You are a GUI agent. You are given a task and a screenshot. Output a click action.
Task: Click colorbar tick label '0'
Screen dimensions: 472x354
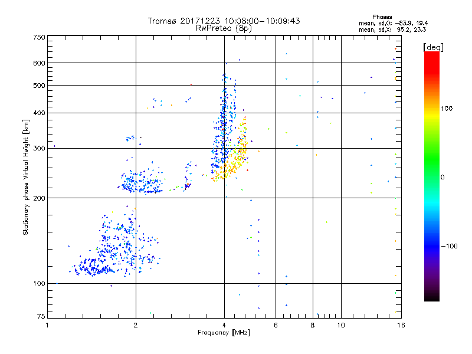(442, 178)
